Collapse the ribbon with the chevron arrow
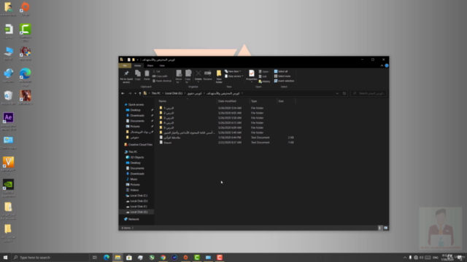Screen dimensions: 467x262 point(382,65)
